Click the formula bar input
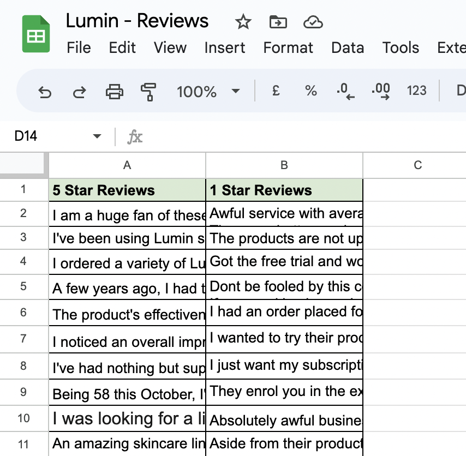The height and width of the screenshot is (456, 466). 300,136
